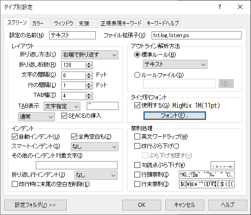Decrease 文字の間隔 spinner value
This screenshot has width=251, height=215.
pyautogui.click(x=89, y=77)
